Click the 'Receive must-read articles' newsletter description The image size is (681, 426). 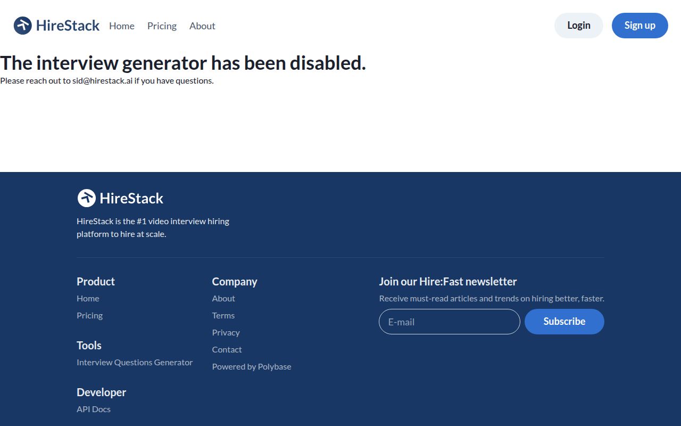(492, 298)
